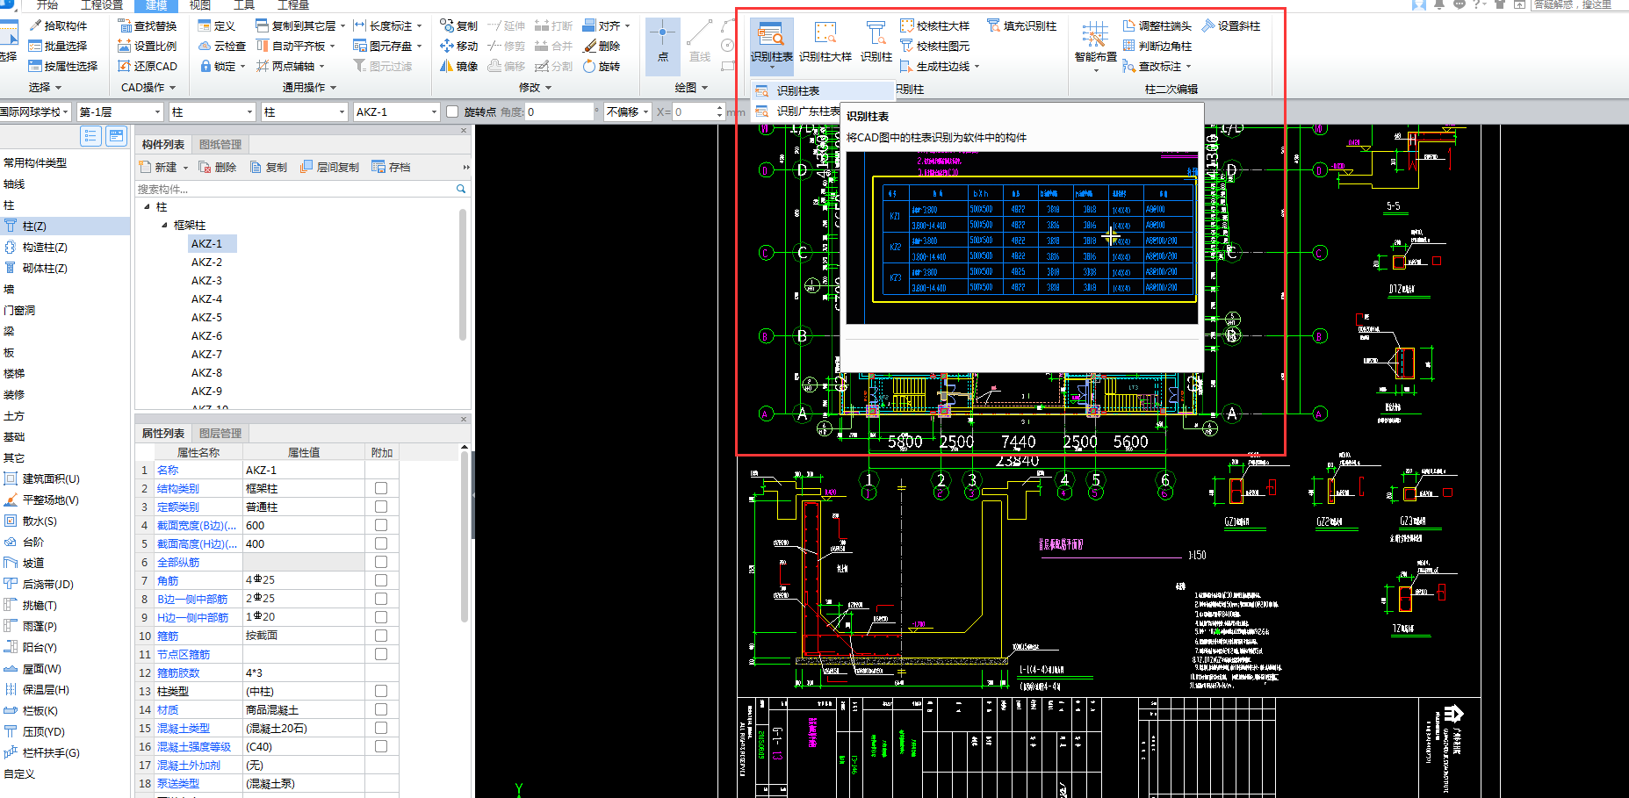Check the 附加 box for 定额类别
The width and height of the screenshot is (1629, 798).
(381, 507)
